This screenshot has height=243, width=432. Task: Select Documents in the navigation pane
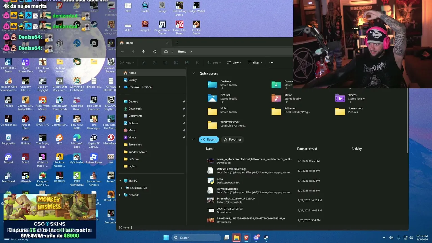pyautogui.click(x=151, y=116)
